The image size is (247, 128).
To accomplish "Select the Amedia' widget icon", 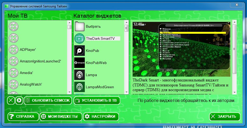I will [x=13, y=73].
